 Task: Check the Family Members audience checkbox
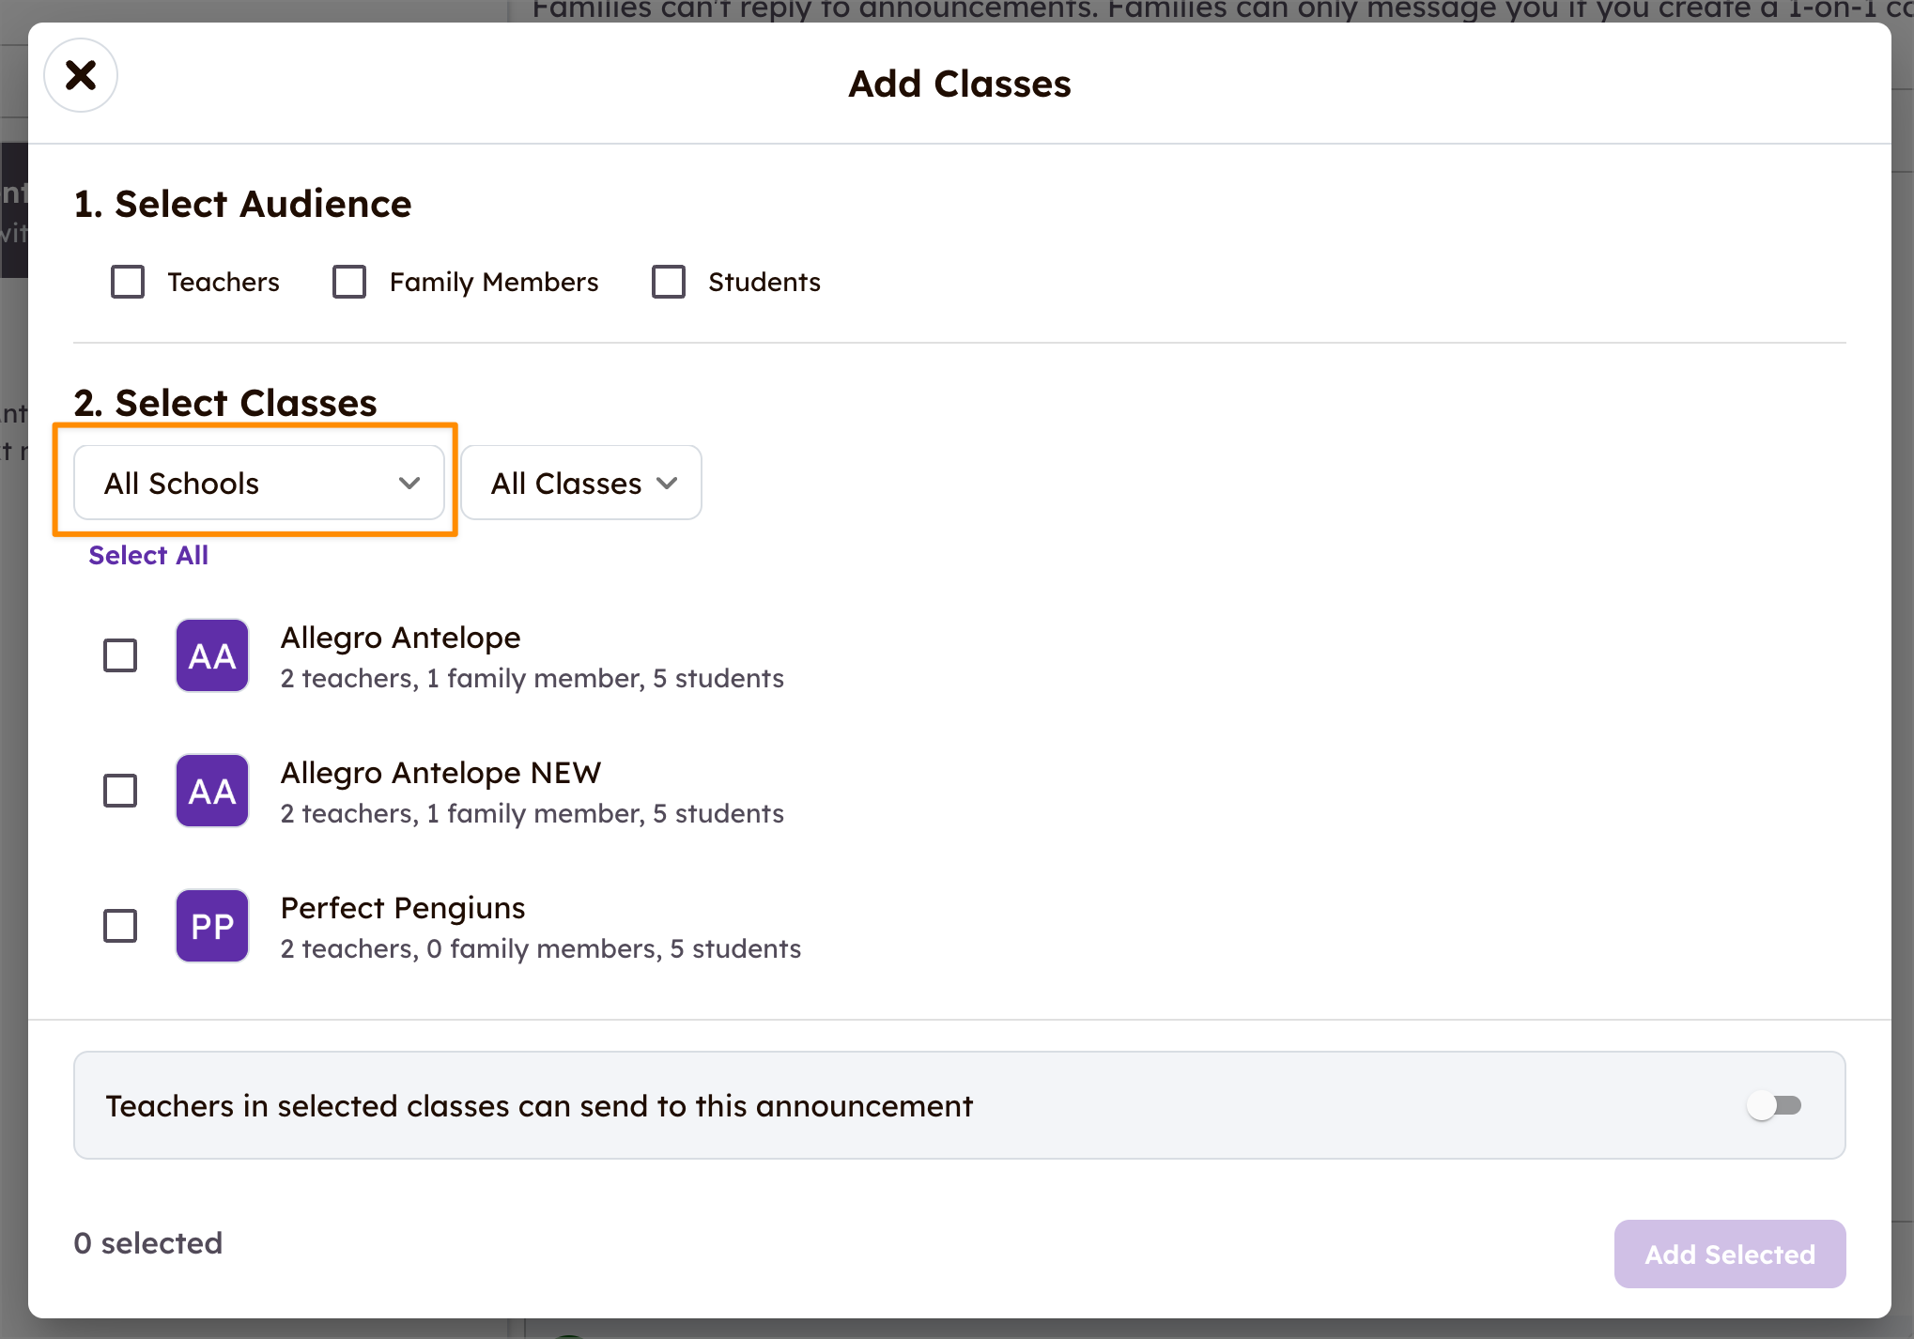[x=349, y=281]
